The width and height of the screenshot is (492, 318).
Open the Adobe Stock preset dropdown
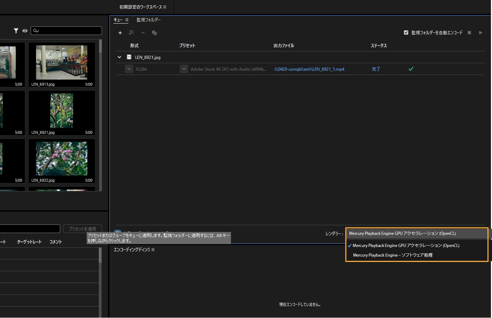coord(184,69)
